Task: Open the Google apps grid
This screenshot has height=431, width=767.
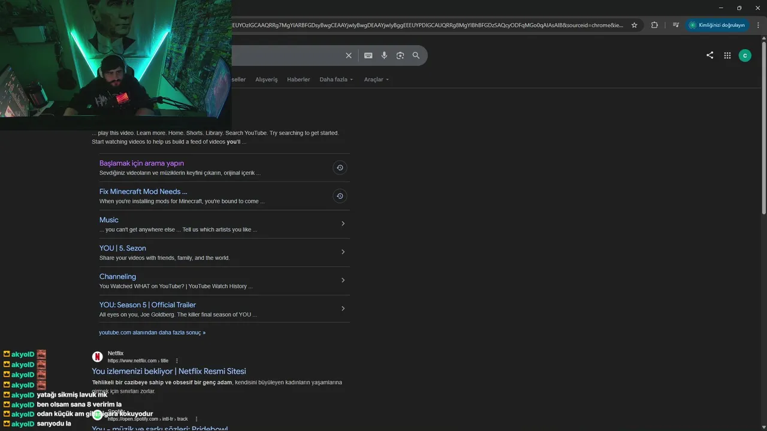Action: (727, 56)
